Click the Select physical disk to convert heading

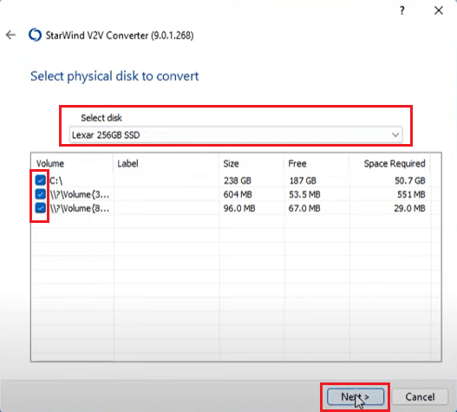114,76
